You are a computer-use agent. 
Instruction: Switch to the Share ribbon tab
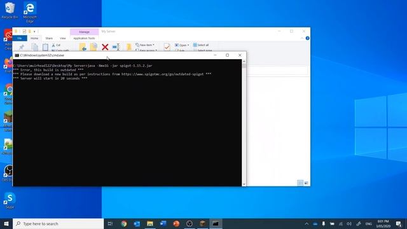pos(49,38)
